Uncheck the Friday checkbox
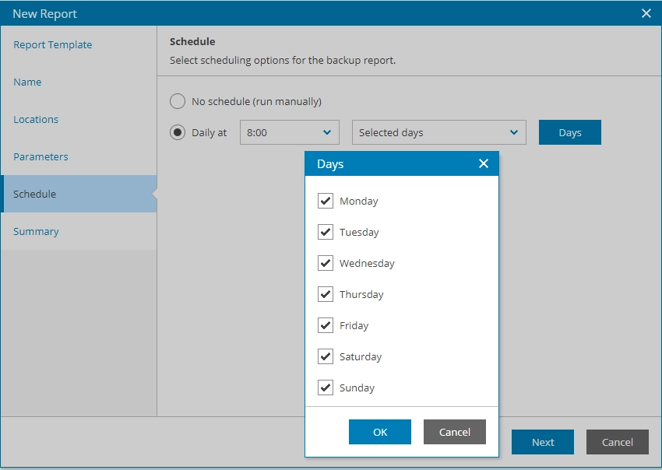 point(326,325)
